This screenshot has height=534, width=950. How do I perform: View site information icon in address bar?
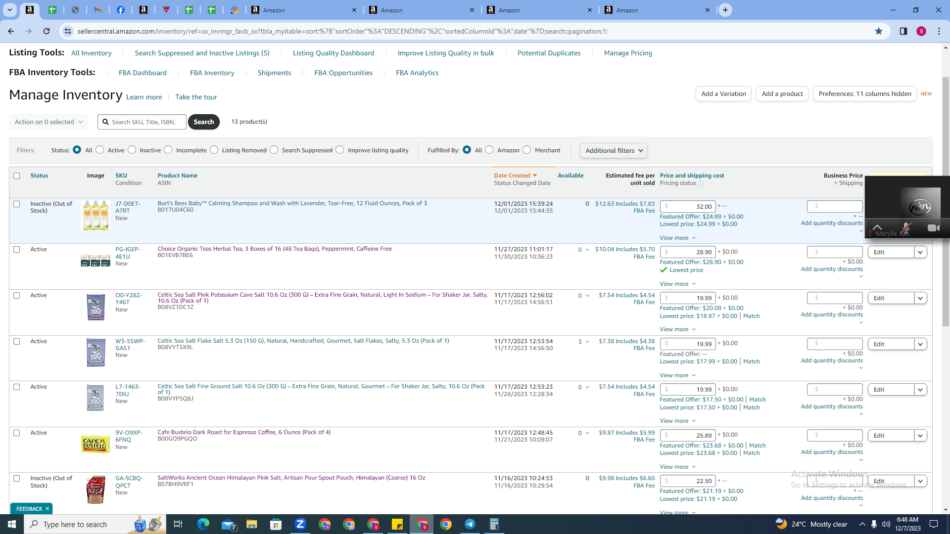click(x=68, y=31)
